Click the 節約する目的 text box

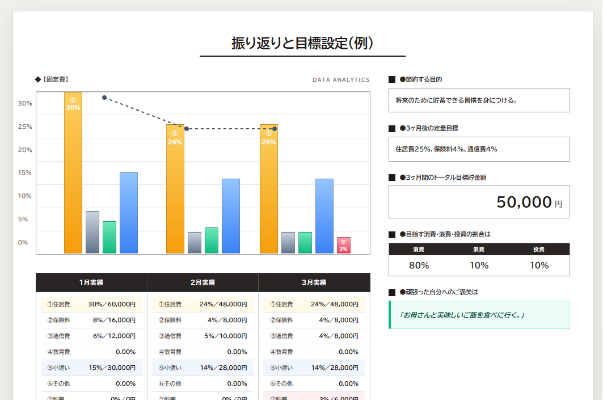coord(479,100)
